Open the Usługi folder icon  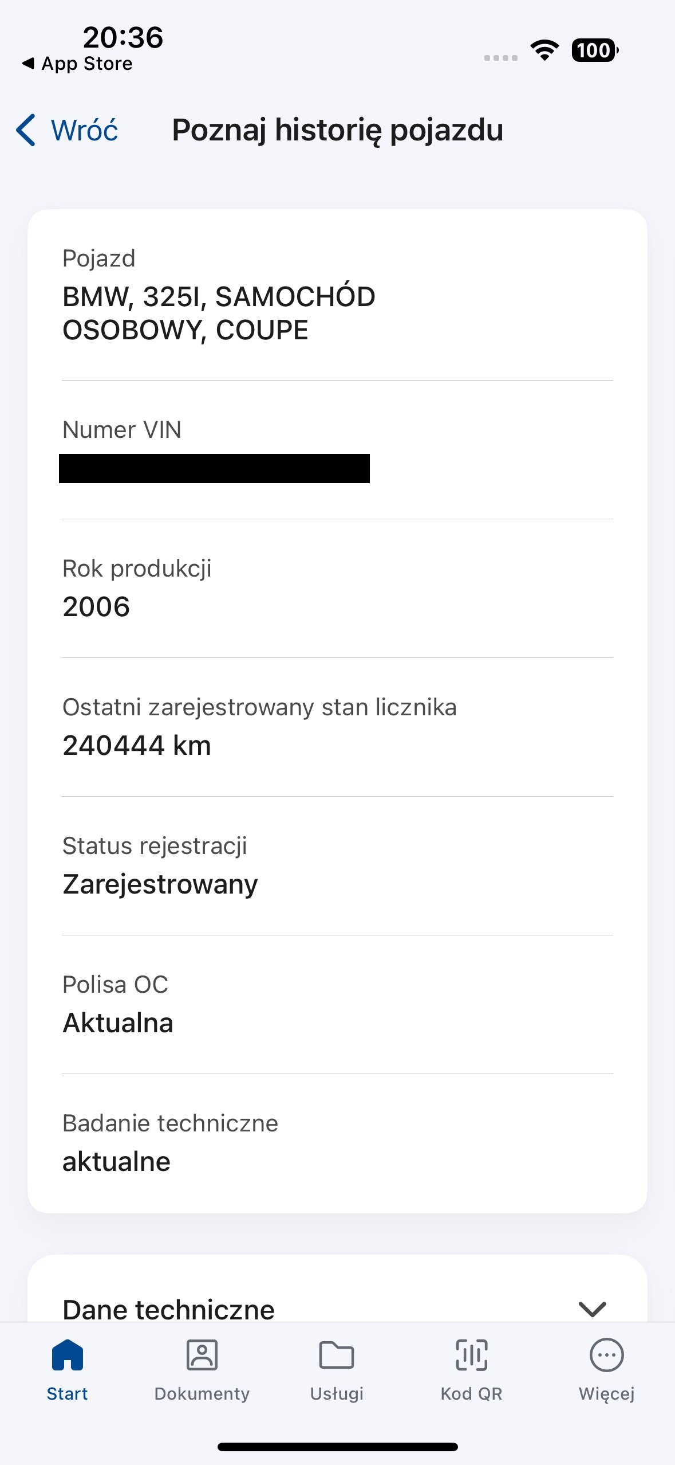[x=337, y=1355]
